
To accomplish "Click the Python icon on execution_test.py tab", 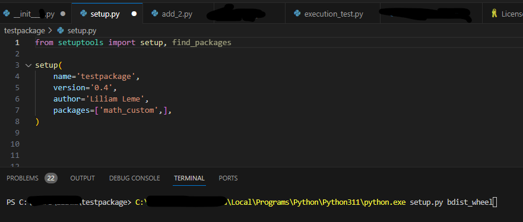I will (297, 14).
